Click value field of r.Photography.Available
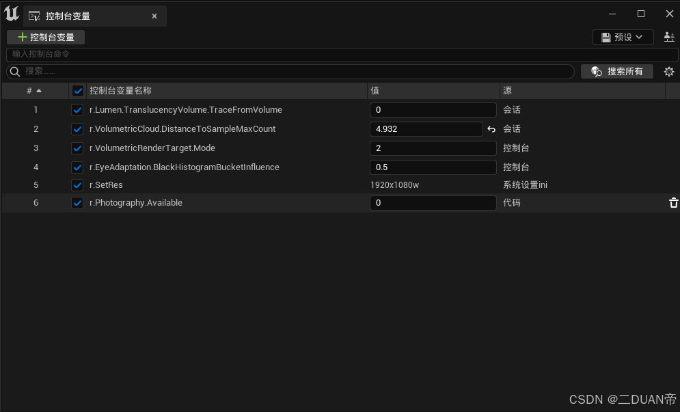The width and height of the screenshot is (680, 412). click(433, 202)
